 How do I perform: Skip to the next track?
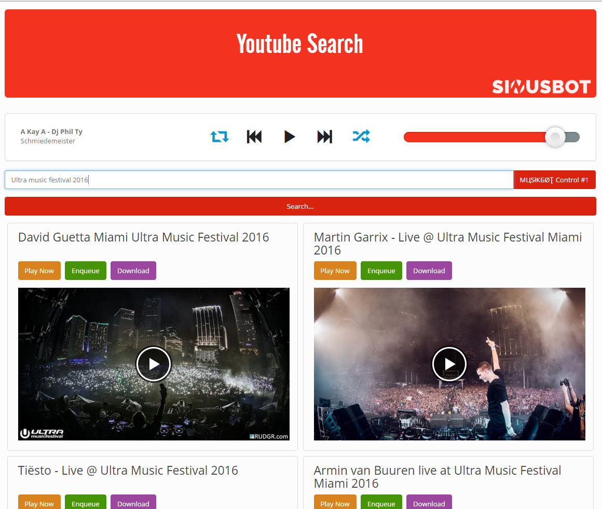coord(325,137)
